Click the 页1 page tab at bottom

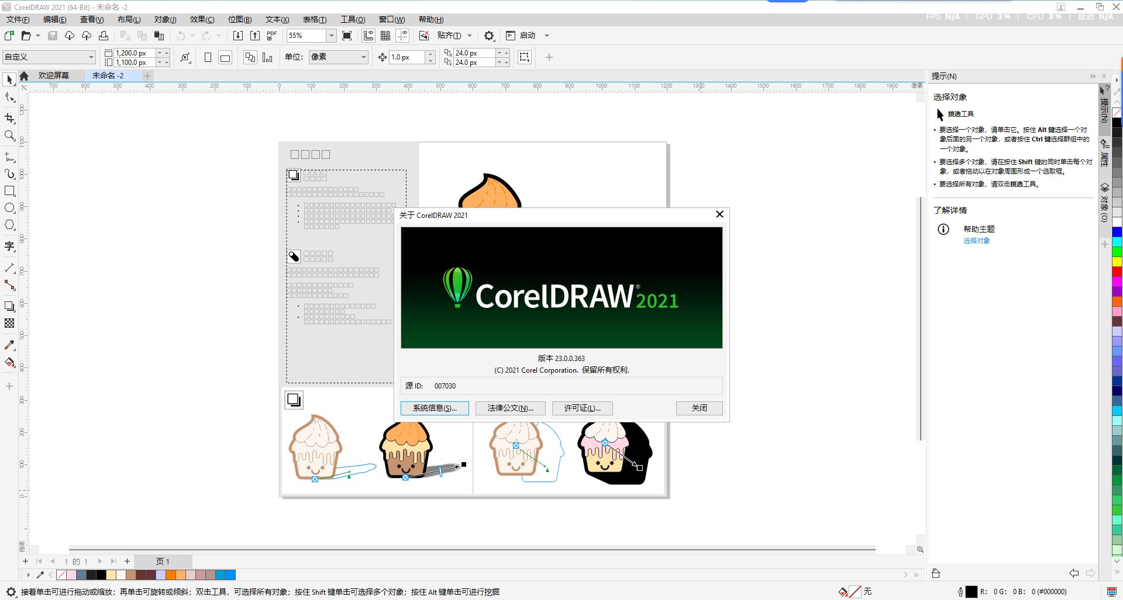click(163, 561)
